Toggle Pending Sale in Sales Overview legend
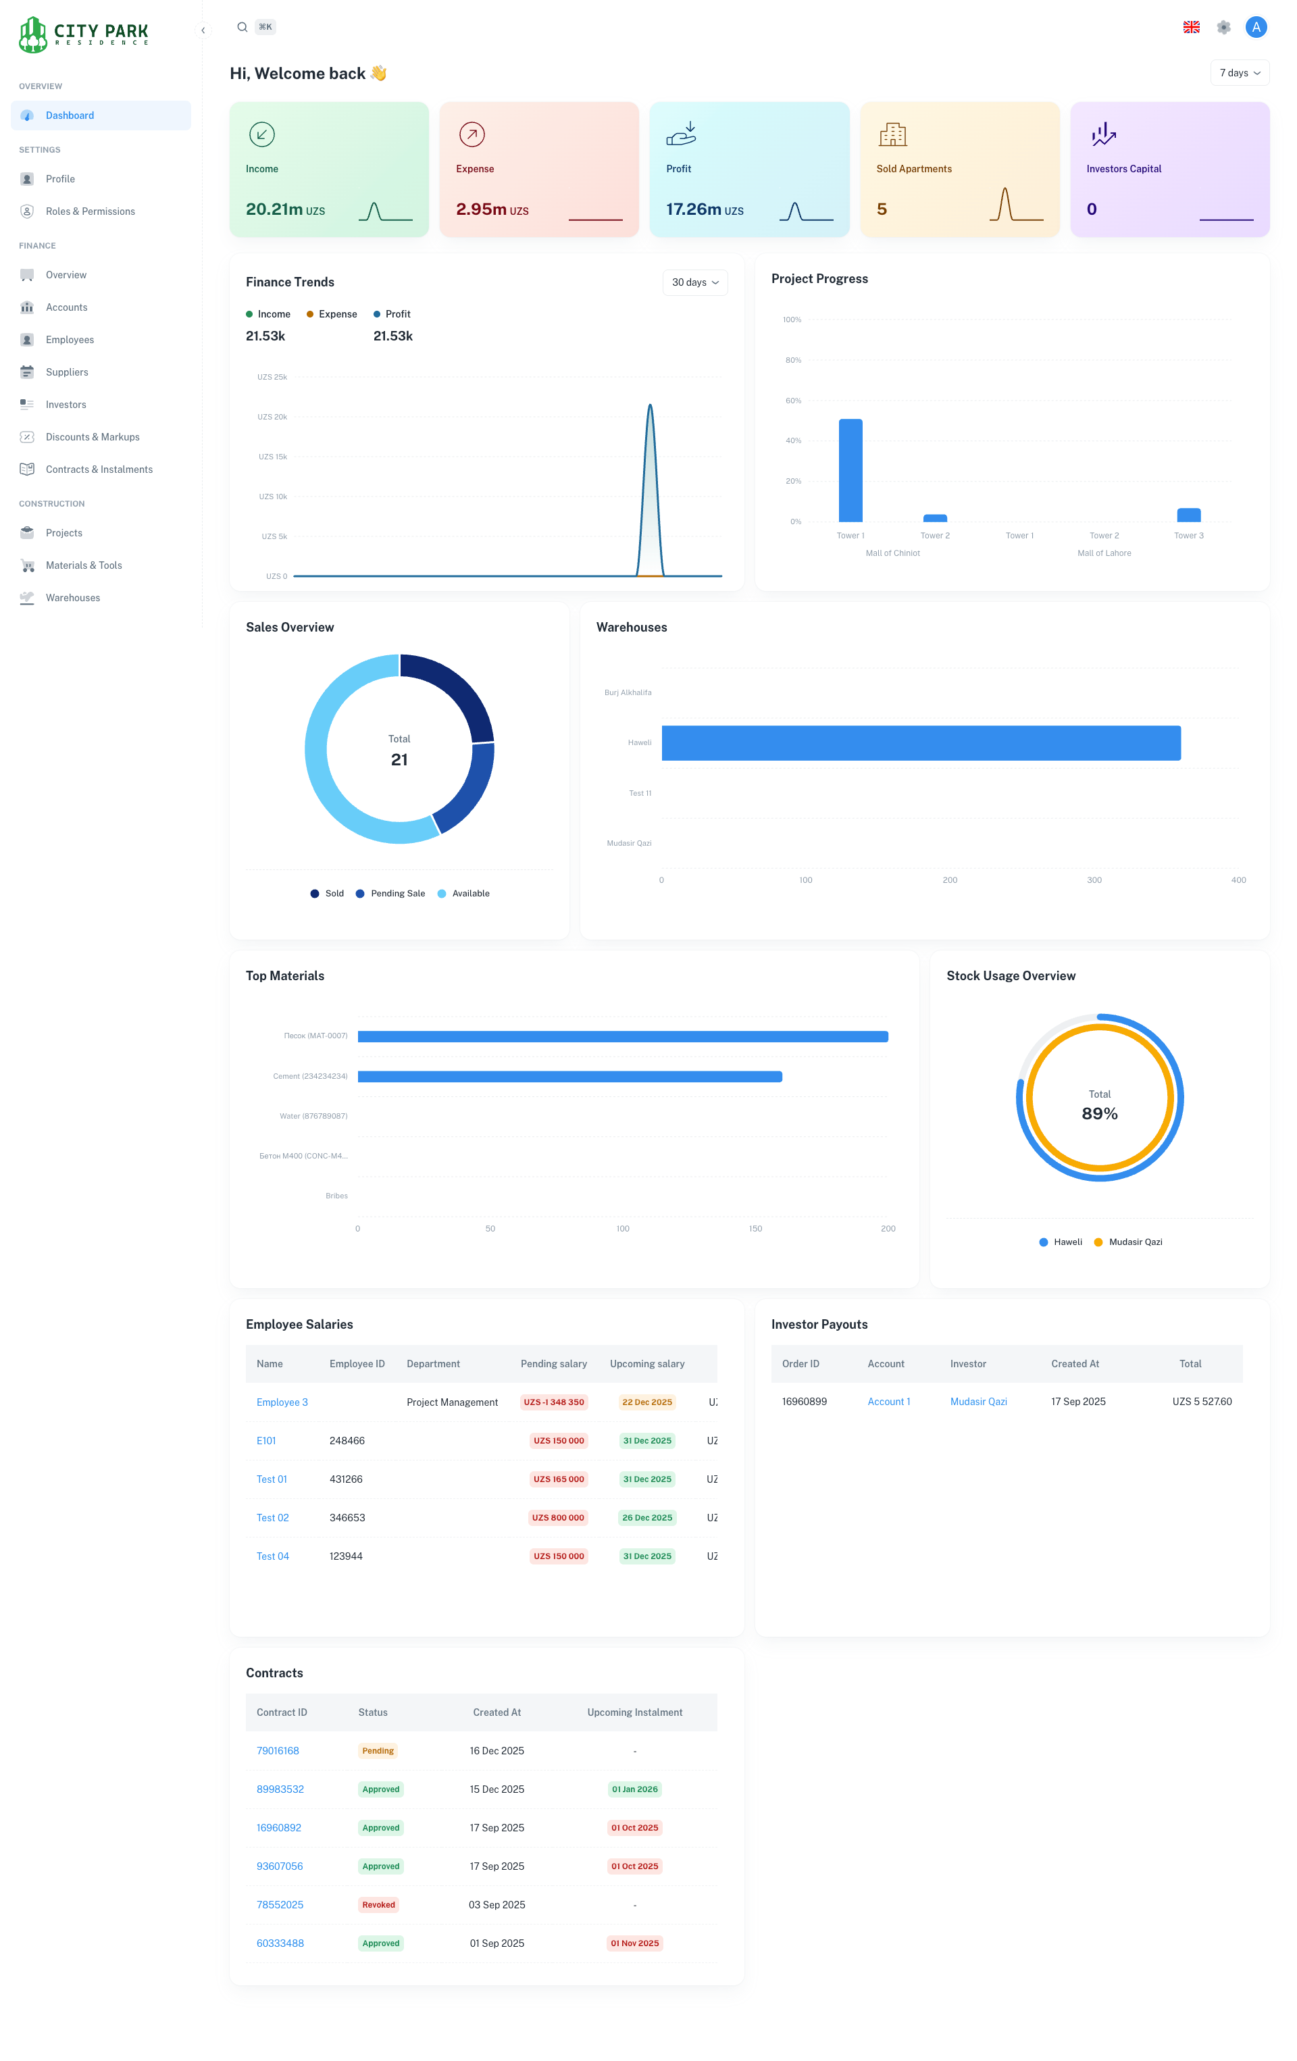Screen dimensions: 1297x2061 coord(390,894)
